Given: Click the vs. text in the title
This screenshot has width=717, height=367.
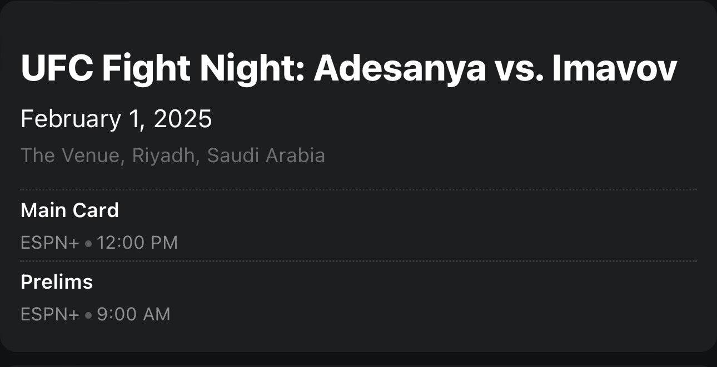Looking at the screenshot, I should pyautogui.click(x=519, y=69).
